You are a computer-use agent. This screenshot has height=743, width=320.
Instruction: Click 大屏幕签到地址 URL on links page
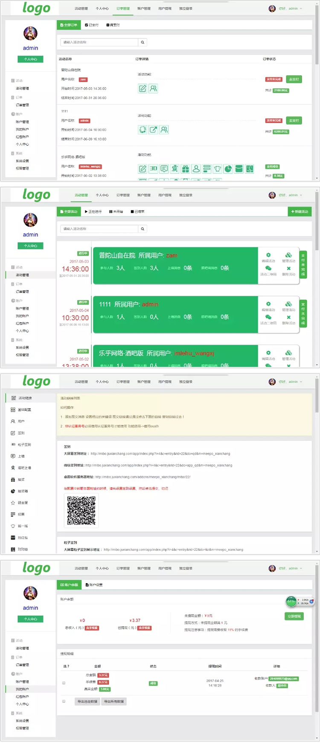pos(160,454)
